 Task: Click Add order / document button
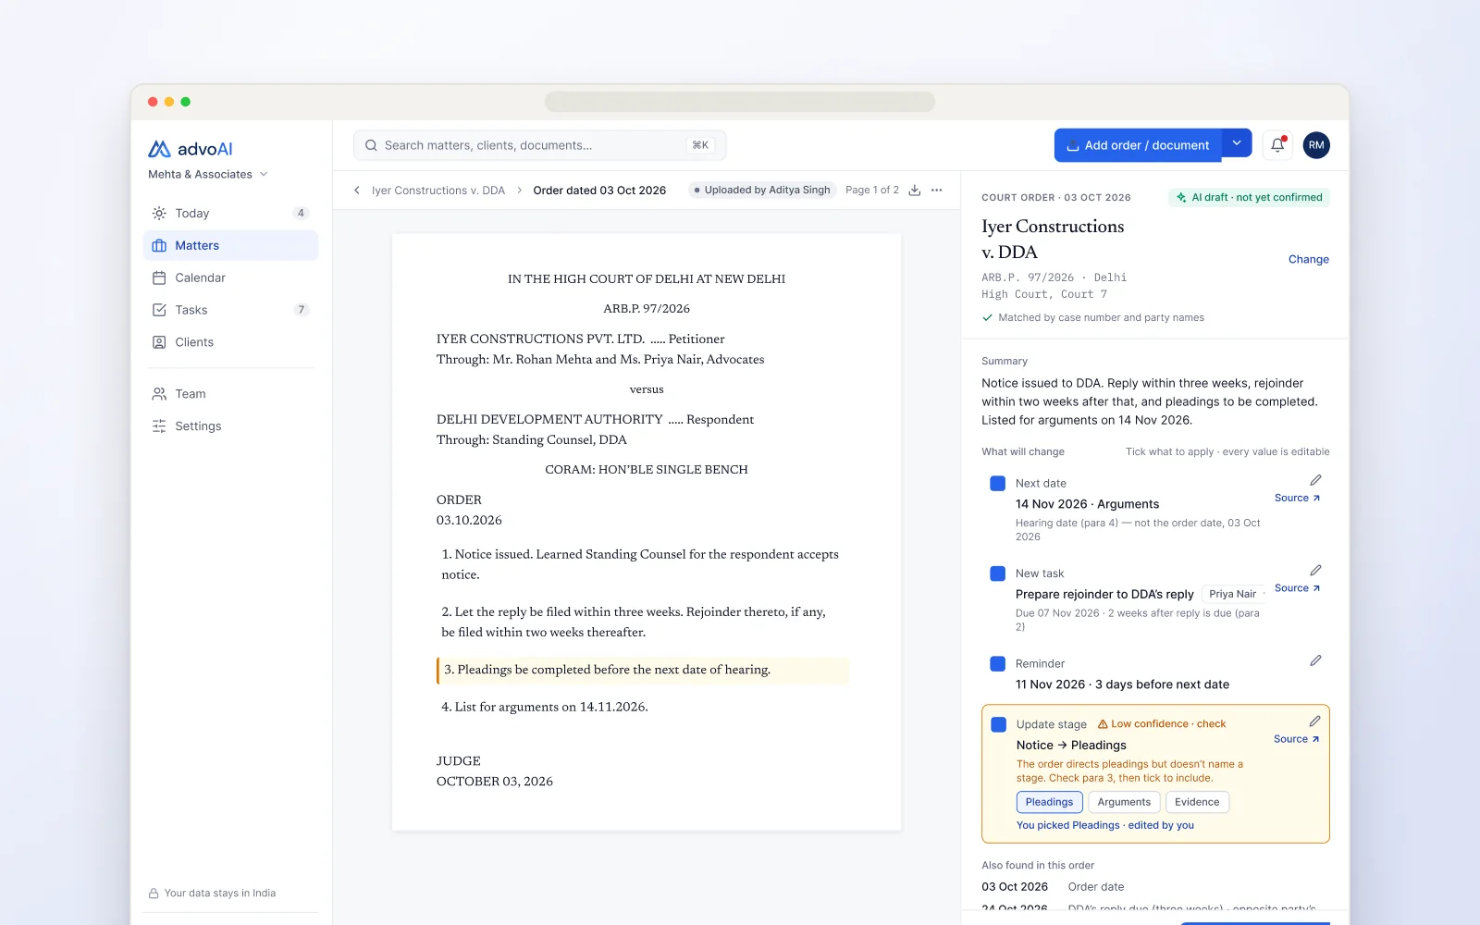[1138, 145]
